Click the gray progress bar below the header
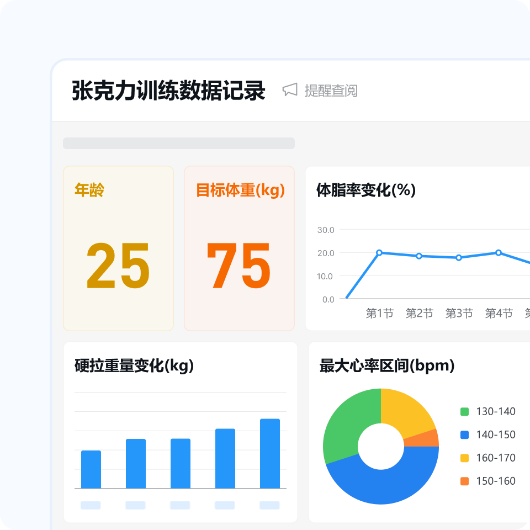Image resolution: width=530 pixels, height=530 pixels. 179,142
